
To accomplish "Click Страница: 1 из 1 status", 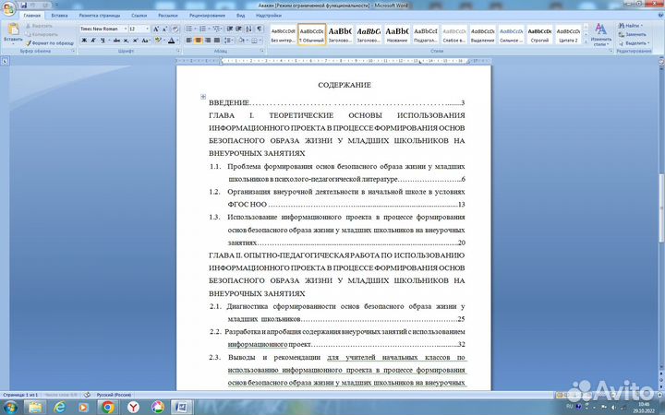I will pos(20,395).
